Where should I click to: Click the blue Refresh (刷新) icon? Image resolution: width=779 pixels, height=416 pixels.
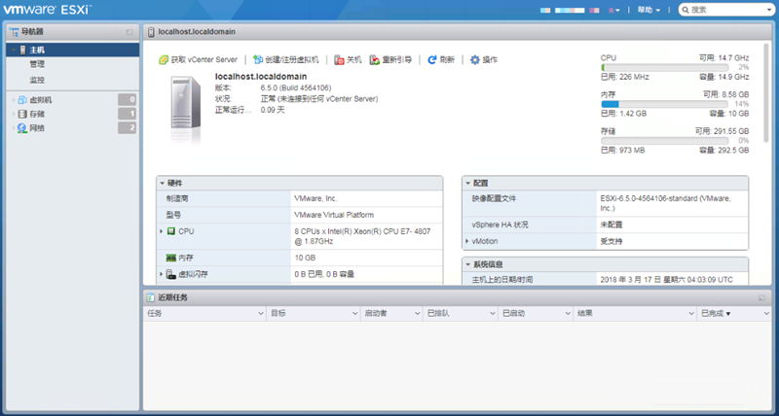[x=432, y=60]
